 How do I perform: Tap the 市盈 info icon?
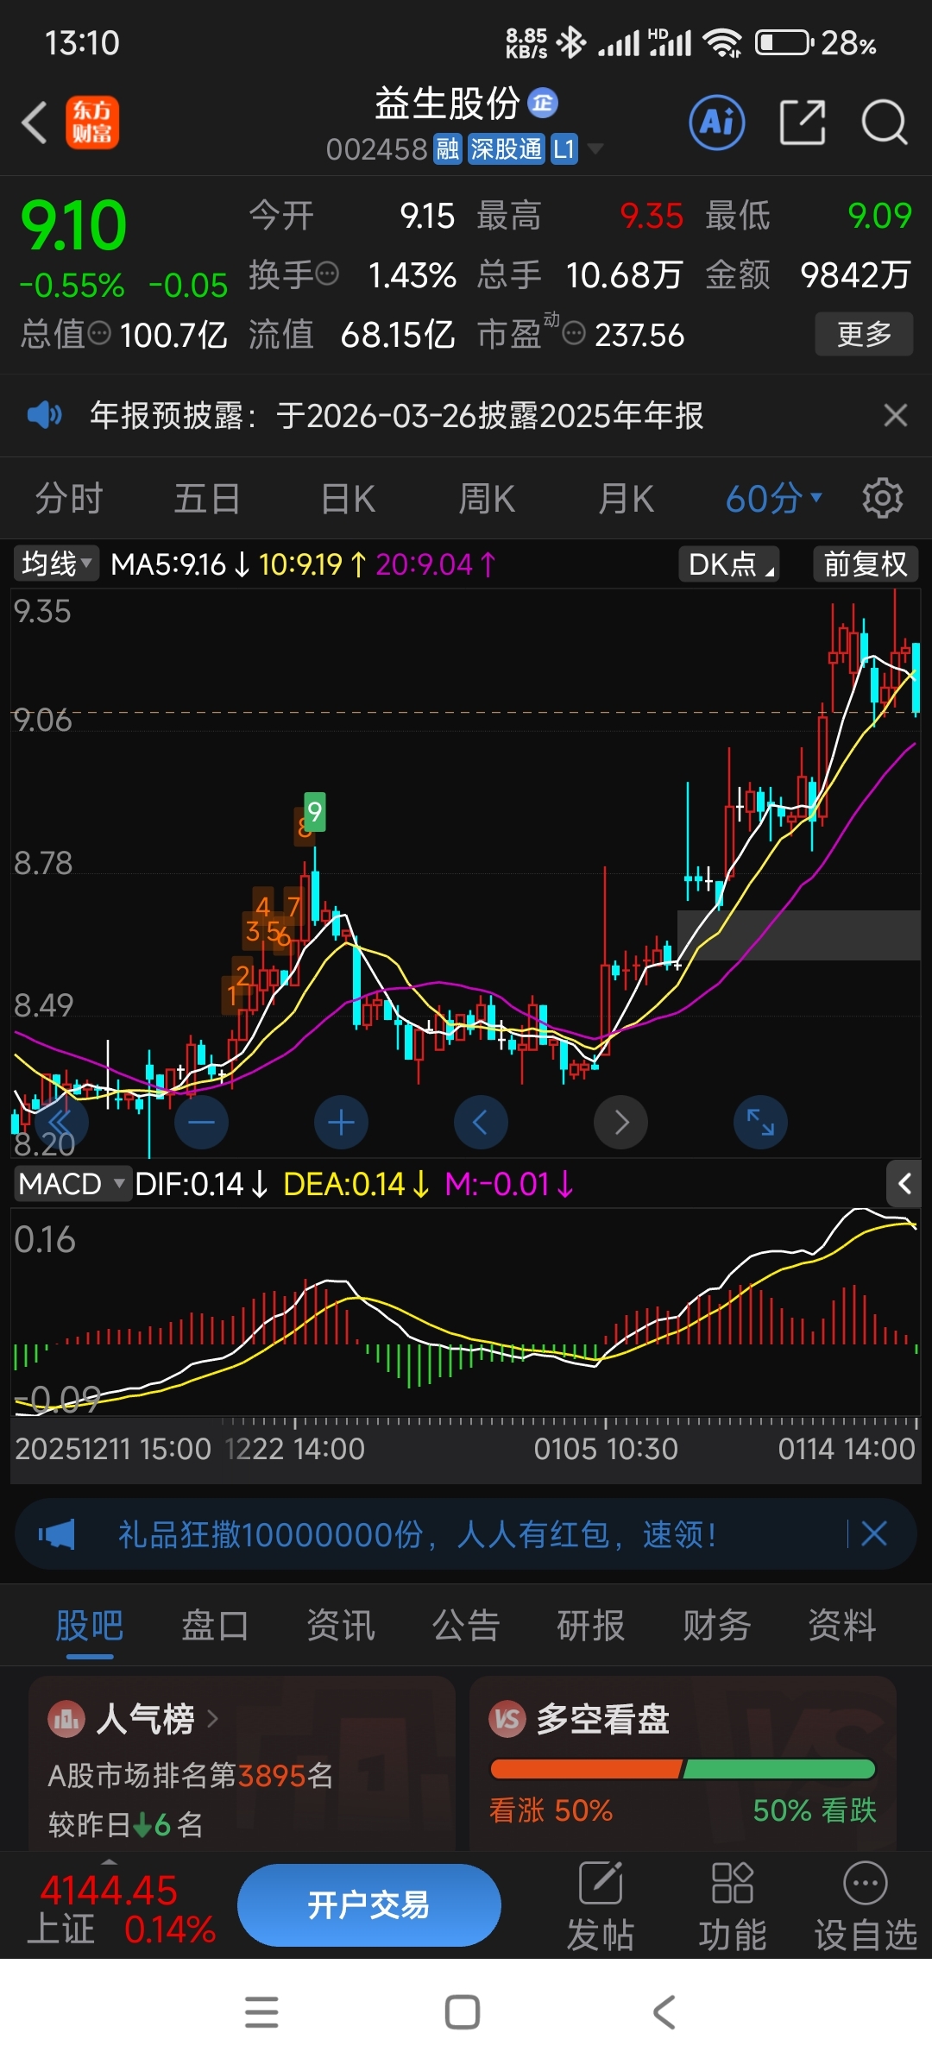(574, 333)
